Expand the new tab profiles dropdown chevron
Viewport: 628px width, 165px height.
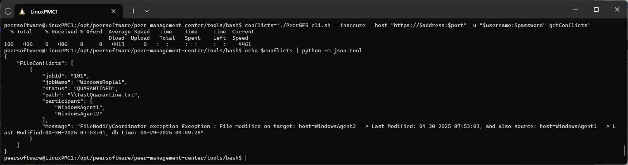point(147,11)
